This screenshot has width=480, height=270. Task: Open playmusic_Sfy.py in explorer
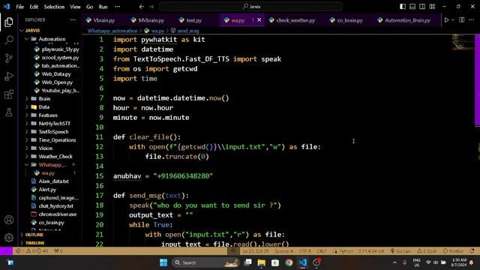(60, 49)
